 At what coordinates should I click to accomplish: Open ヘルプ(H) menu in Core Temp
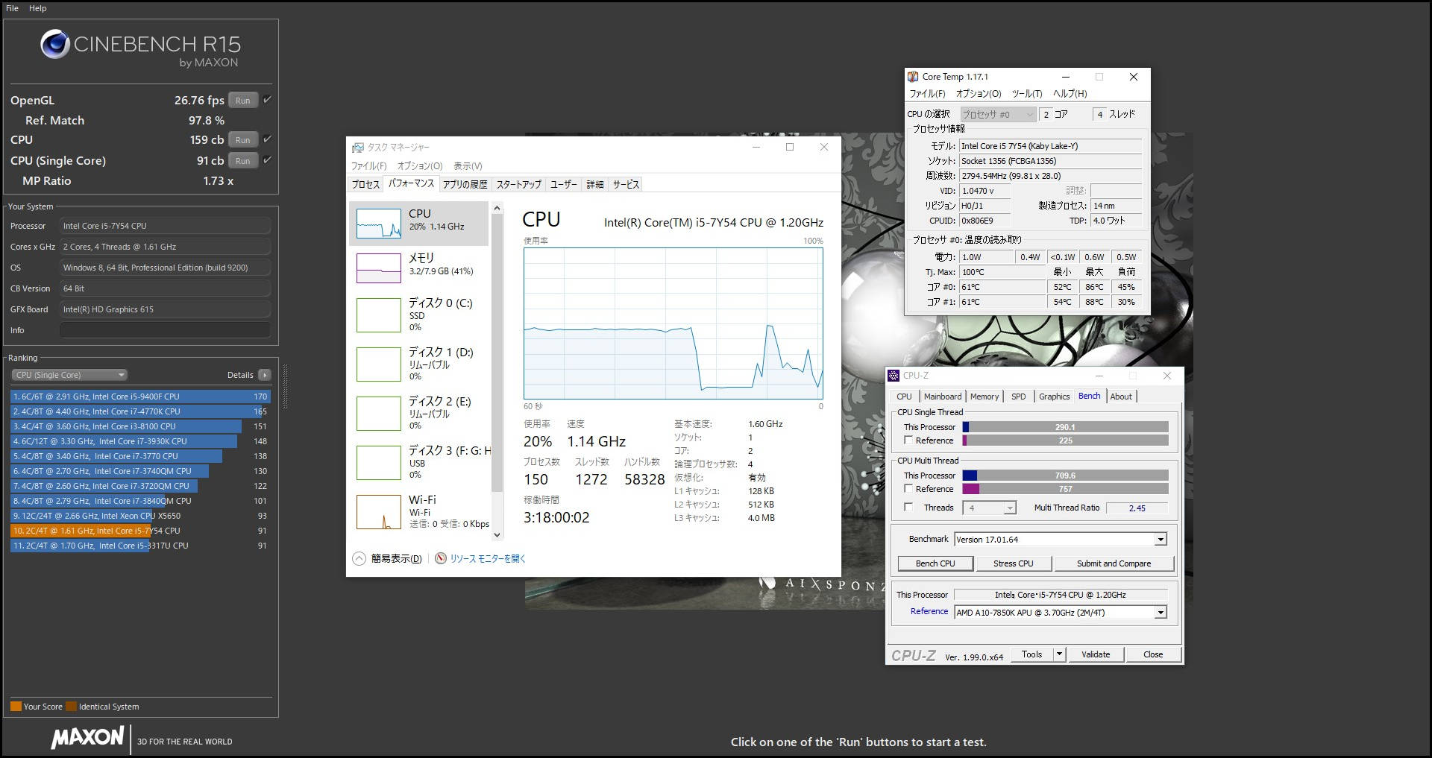click(1070, 94)
